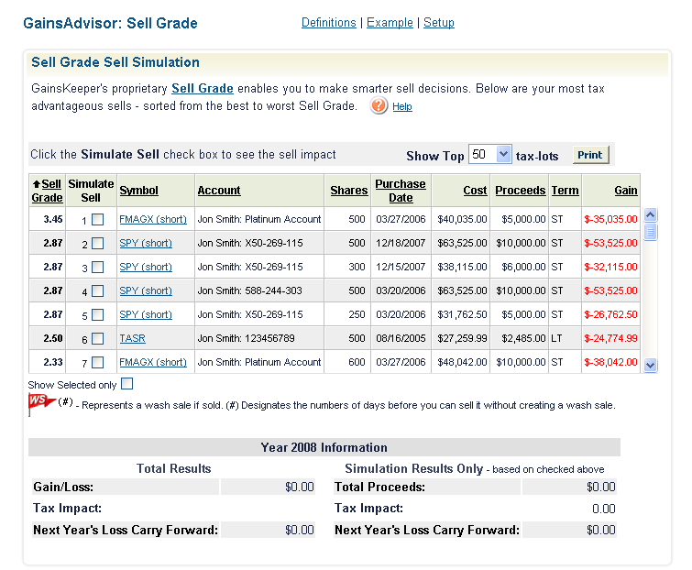Check Simulate Sell box for row 7 FMAGX
The width and height of the screenshot is (692, 570).
coord(97,362)
